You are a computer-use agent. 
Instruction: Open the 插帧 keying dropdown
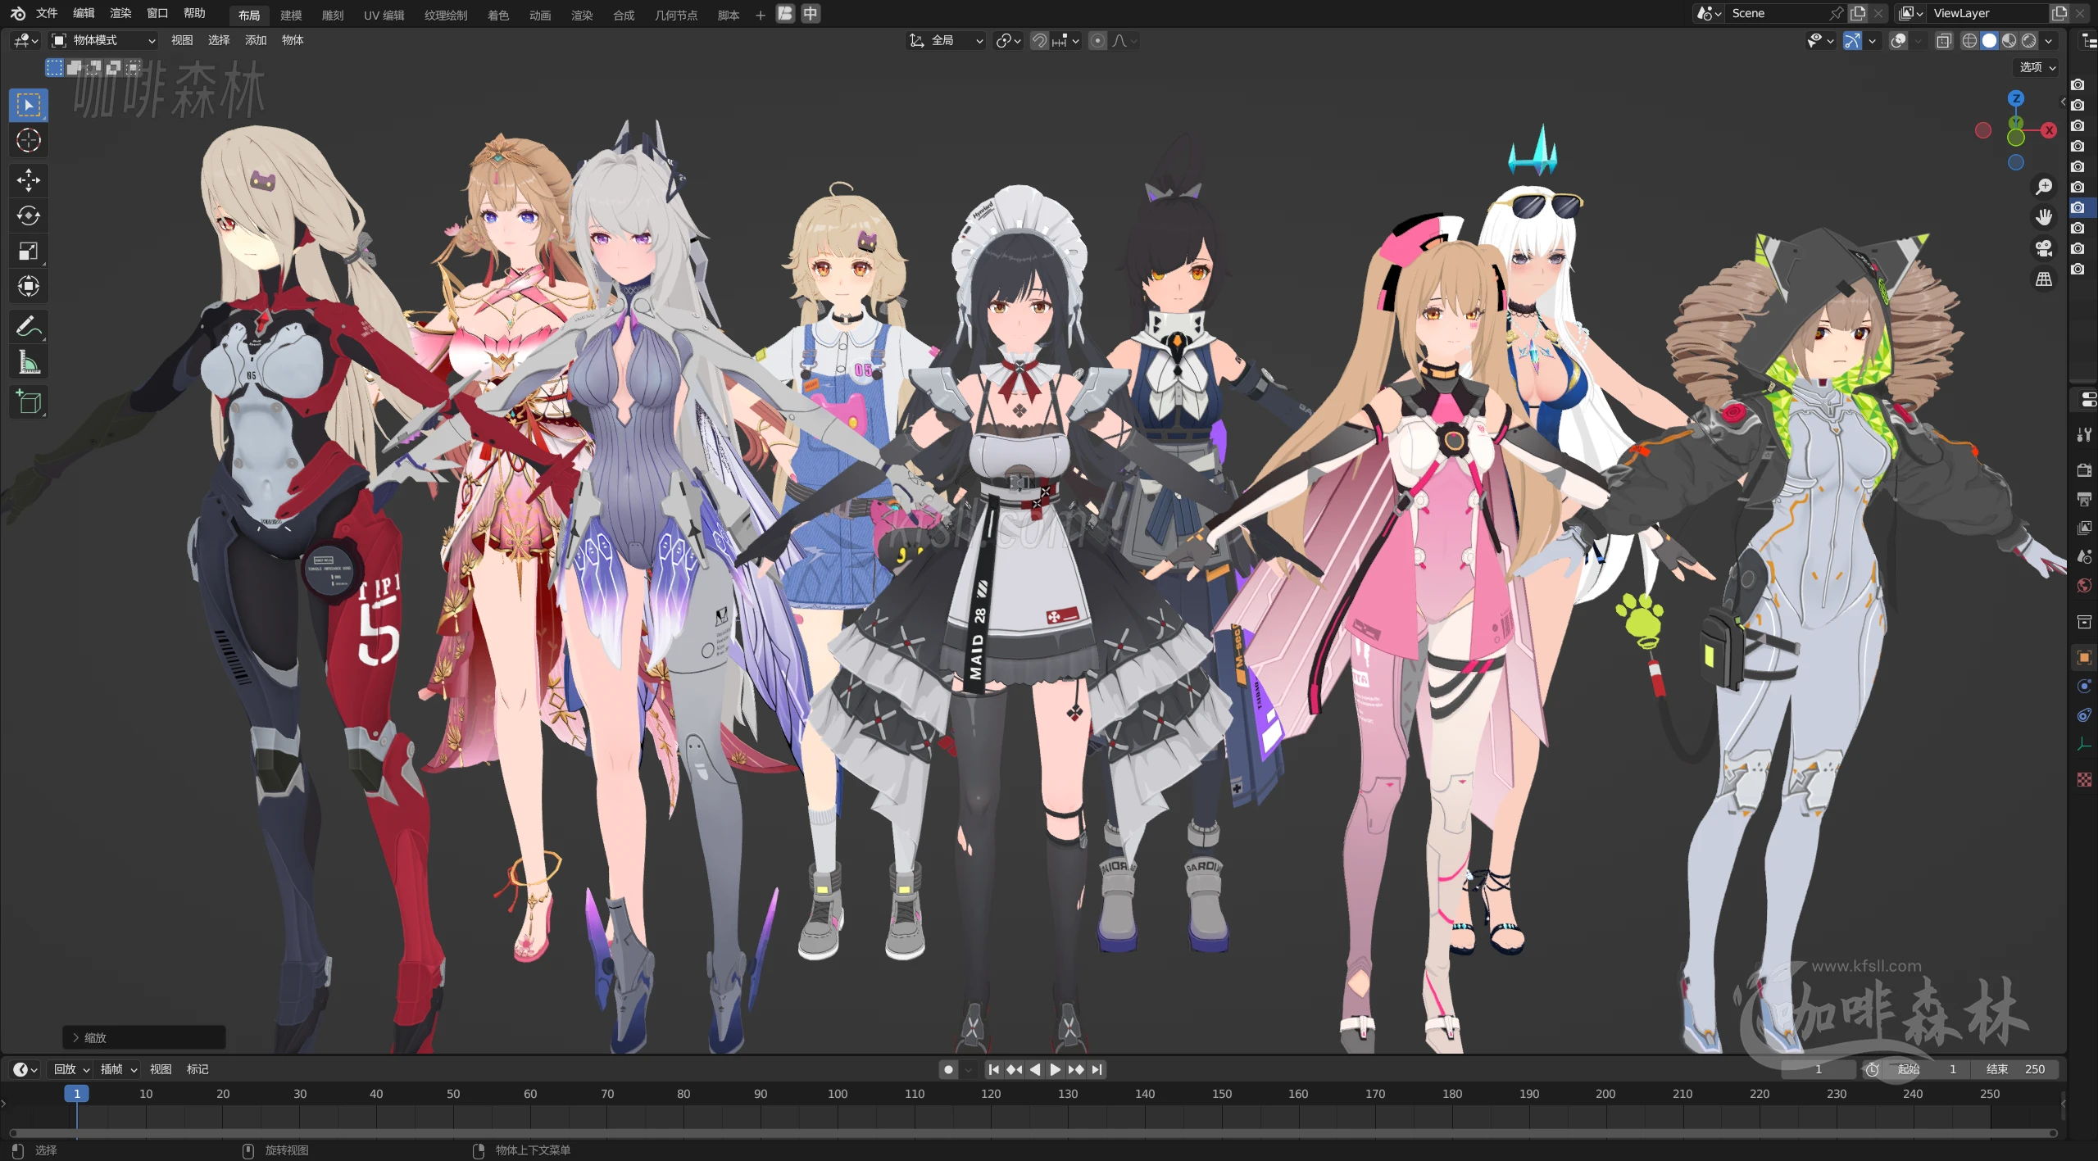pyautogui.click(x=118, y=1069)
